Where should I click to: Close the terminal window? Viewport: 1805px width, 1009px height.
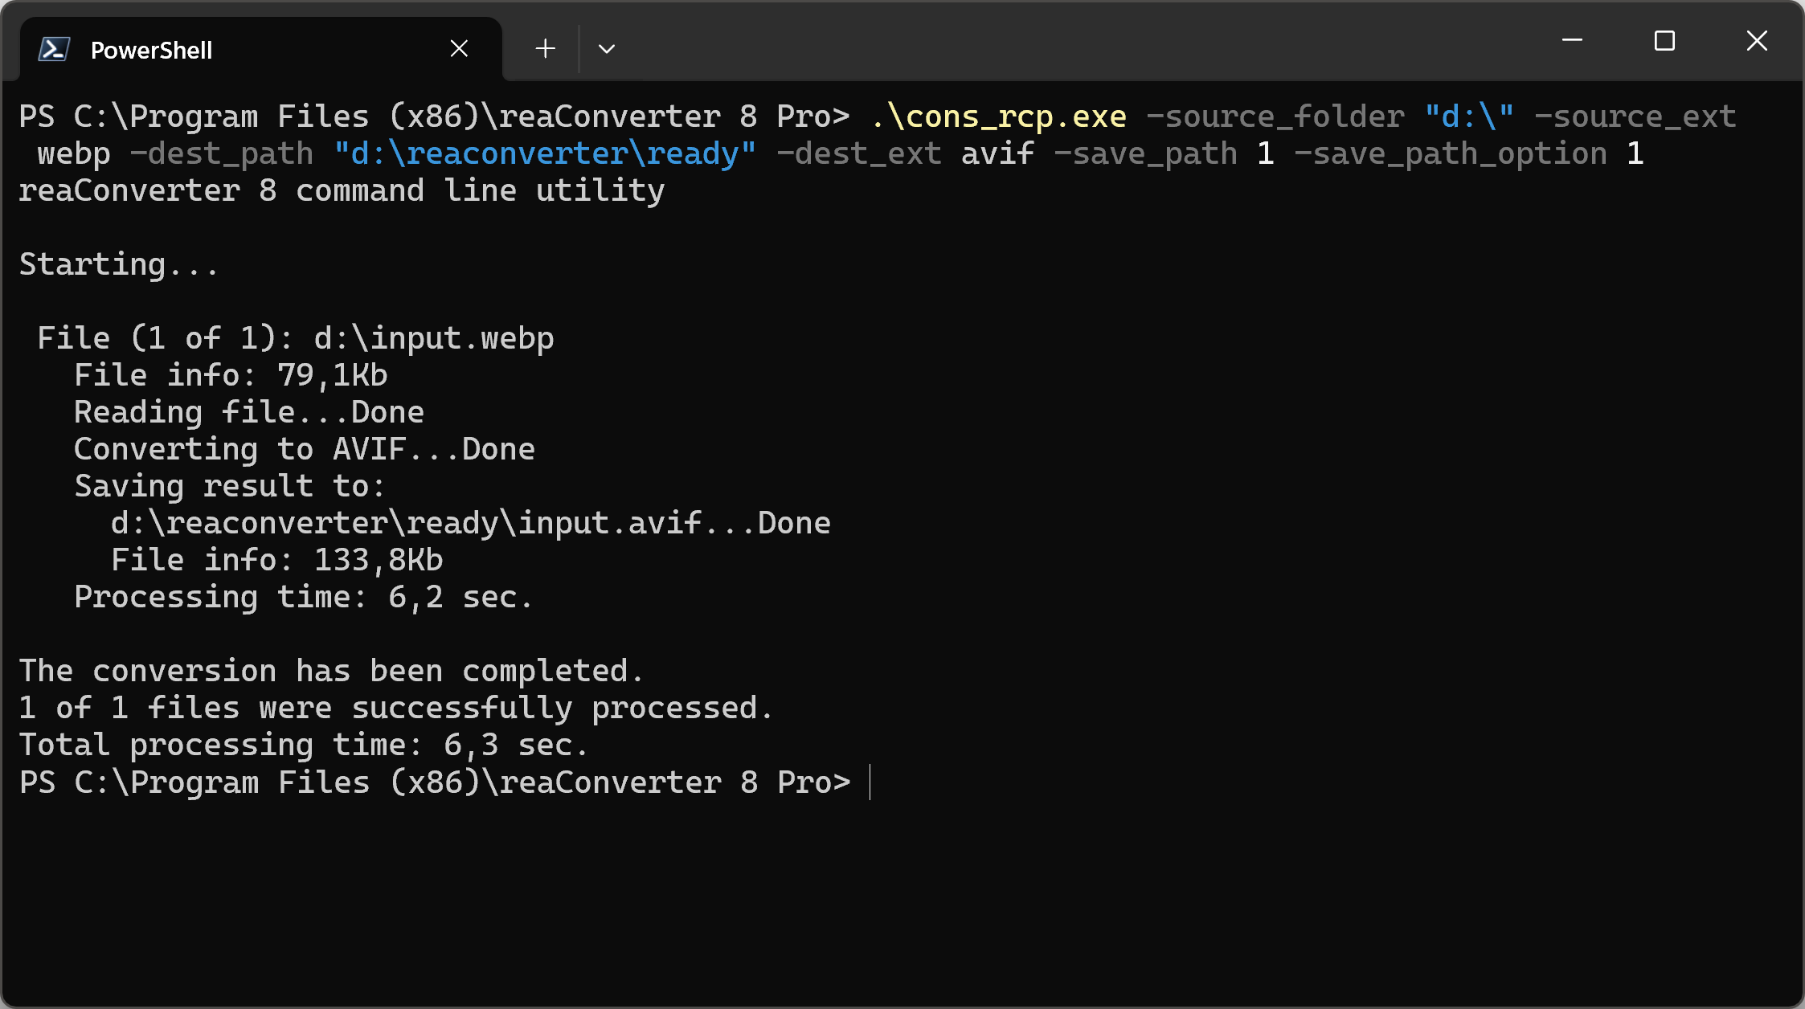click(x=1757, y=40)
